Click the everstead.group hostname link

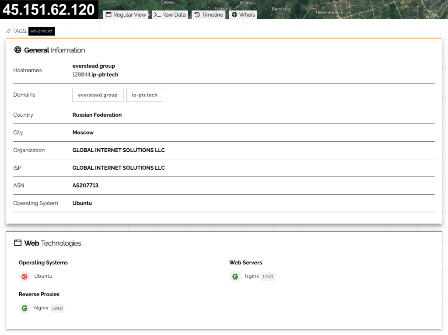point(94,66)
